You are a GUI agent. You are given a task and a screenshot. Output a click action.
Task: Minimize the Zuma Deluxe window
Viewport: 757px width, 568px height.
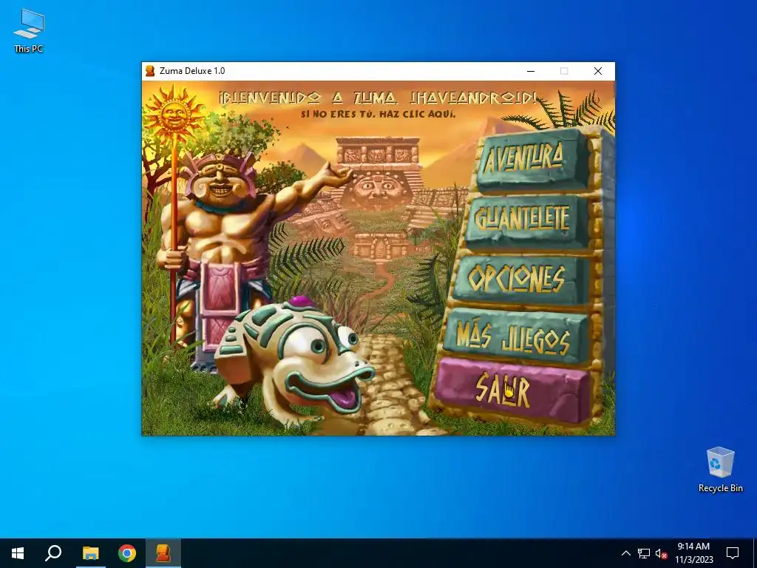point(531,71)
